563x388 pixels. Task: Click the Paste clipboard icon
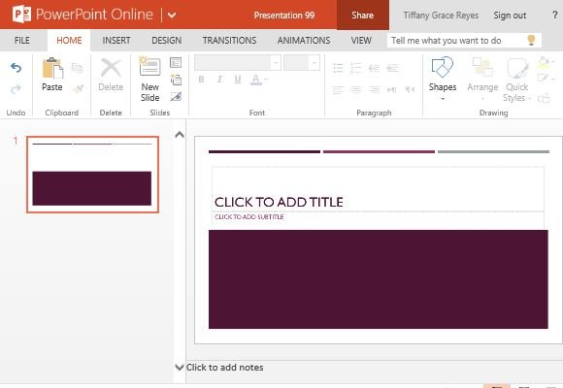tap(52, 68)
